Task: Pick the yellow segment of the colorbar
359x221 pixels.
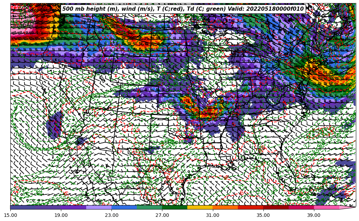Action: 200,208
